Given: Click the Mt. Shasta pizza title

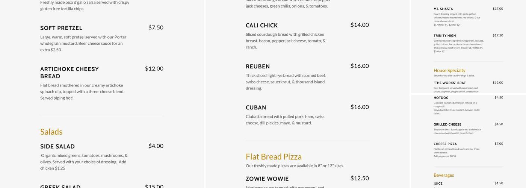Looking at the screenshot, I should click(443, 9).
